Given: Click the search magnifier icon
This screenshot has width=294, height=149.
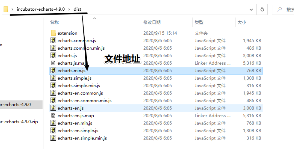Looking at the screenshot, I should (x=279, y=9).
